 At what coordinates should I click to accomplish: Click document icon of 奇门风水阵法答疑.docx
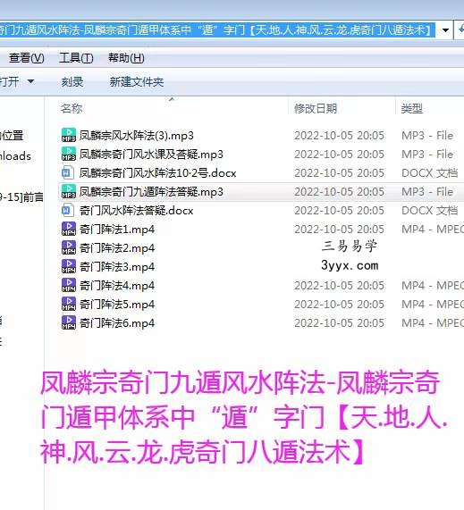68,211
